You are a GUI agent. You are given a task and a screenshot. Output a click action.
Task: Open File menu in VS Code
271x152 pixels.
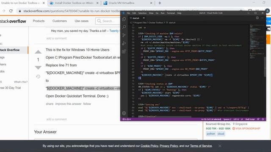[128, 13]
